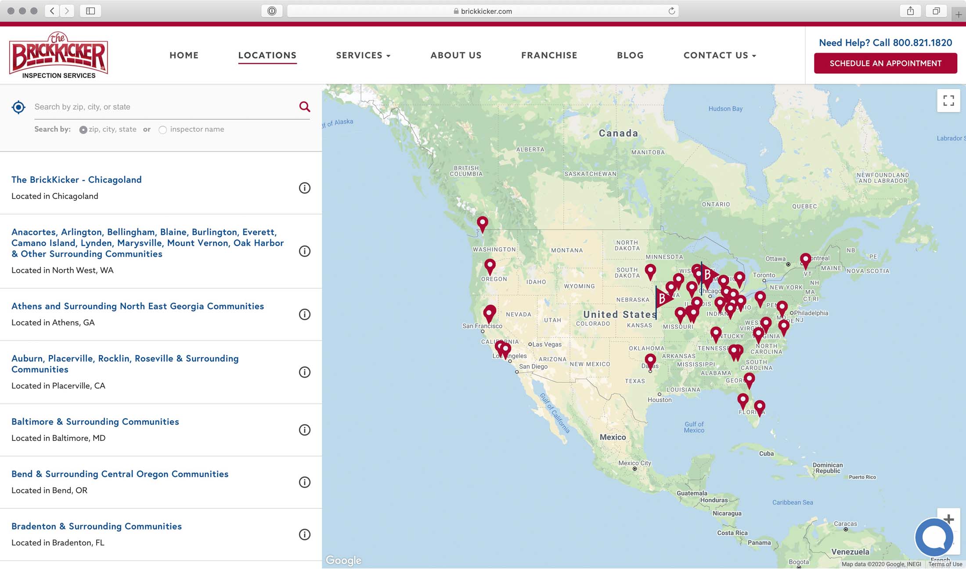Toggle Safari sidebar button

[x=90, y=11]
